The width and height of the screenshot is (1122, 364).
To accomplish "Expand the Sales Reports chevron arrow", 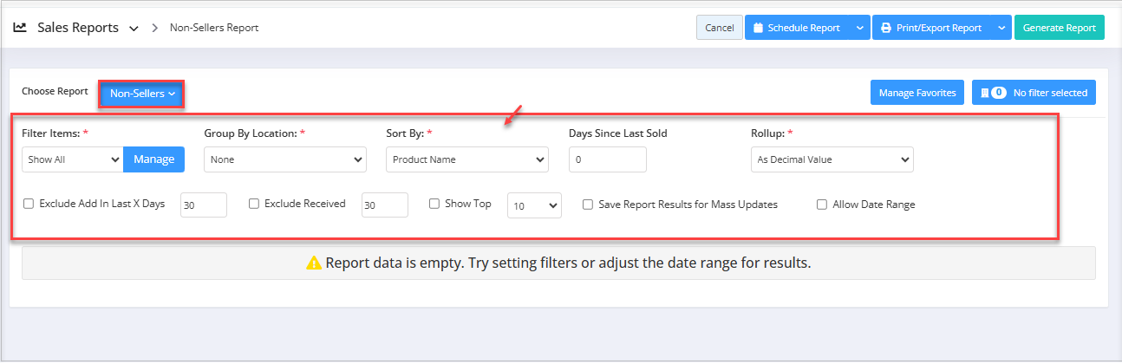I will click(x=134, y=29).
